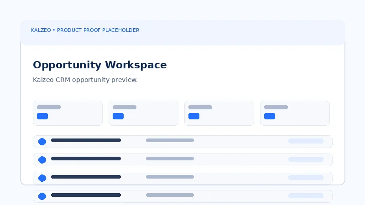
Task: Click the blue dot on the third list row
Action: [42, 178]
